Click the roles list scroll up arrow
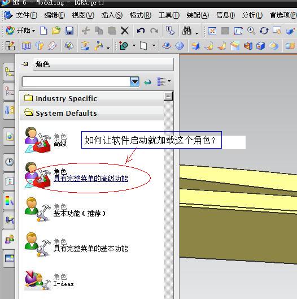 [168, 96]
